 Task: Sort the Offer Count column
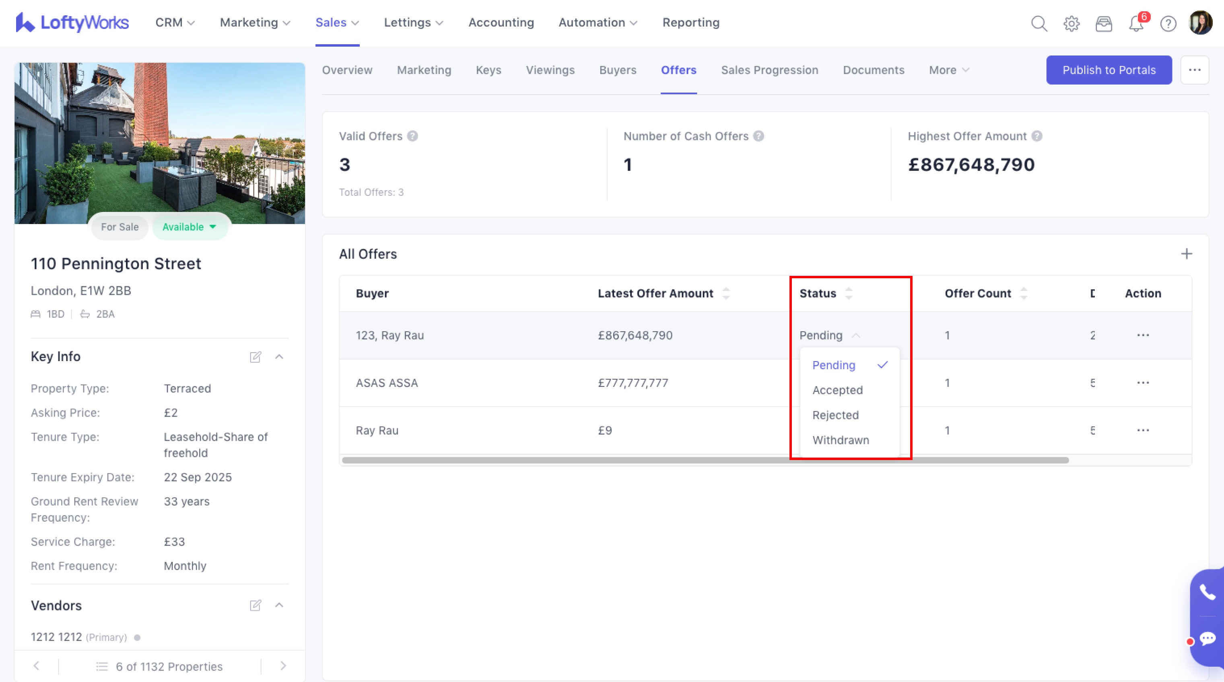point(1024,294)
